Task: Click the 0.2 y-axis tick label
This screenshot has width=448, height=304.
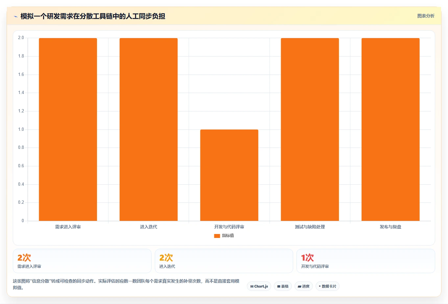Action: 21,202
